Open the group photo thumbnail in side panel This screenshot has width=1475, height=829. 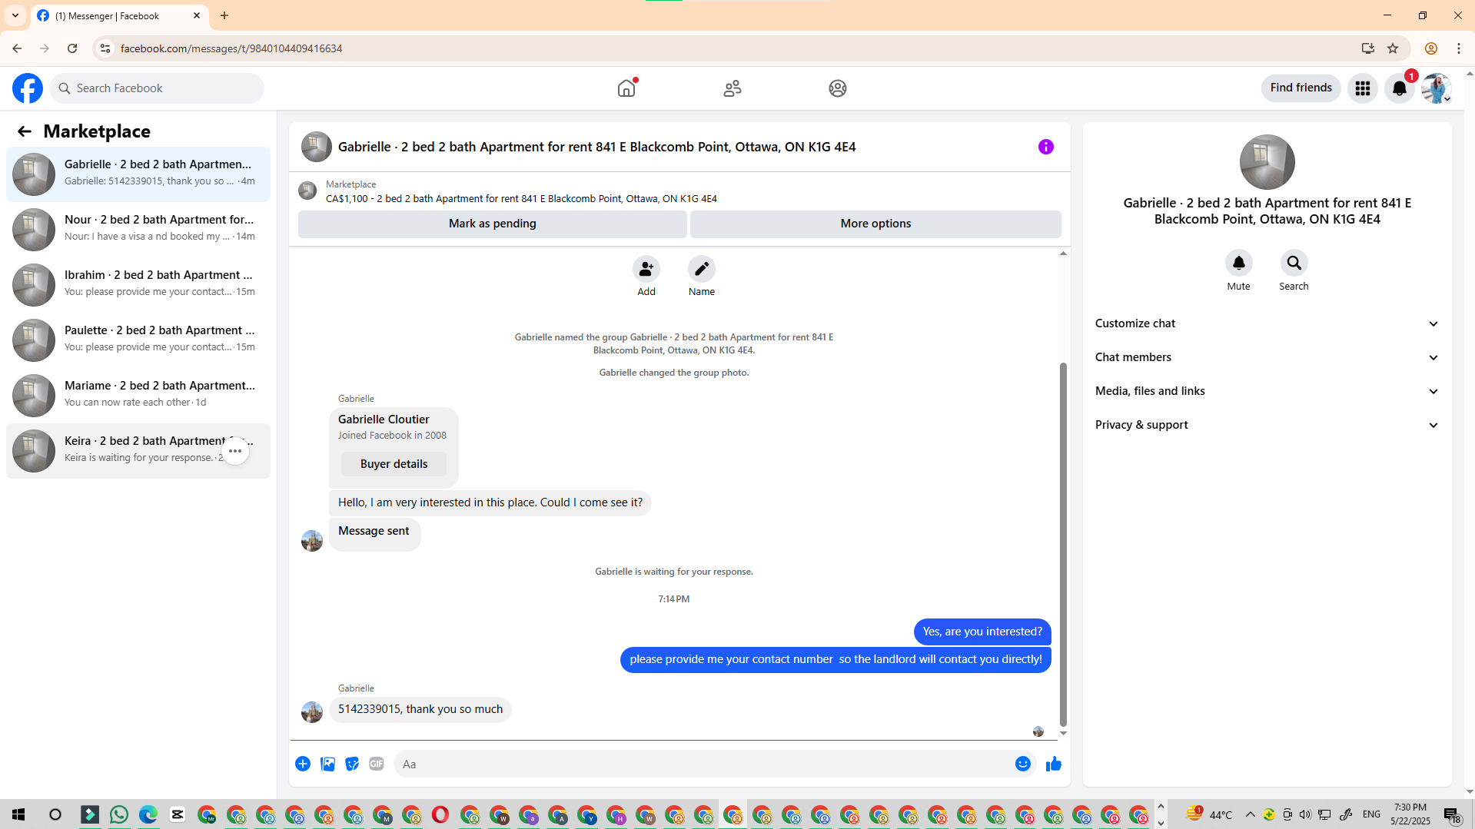(1267, 162)
